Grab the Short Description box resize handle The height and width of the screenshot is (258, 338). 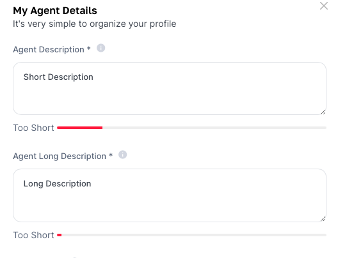pos(323,112)
